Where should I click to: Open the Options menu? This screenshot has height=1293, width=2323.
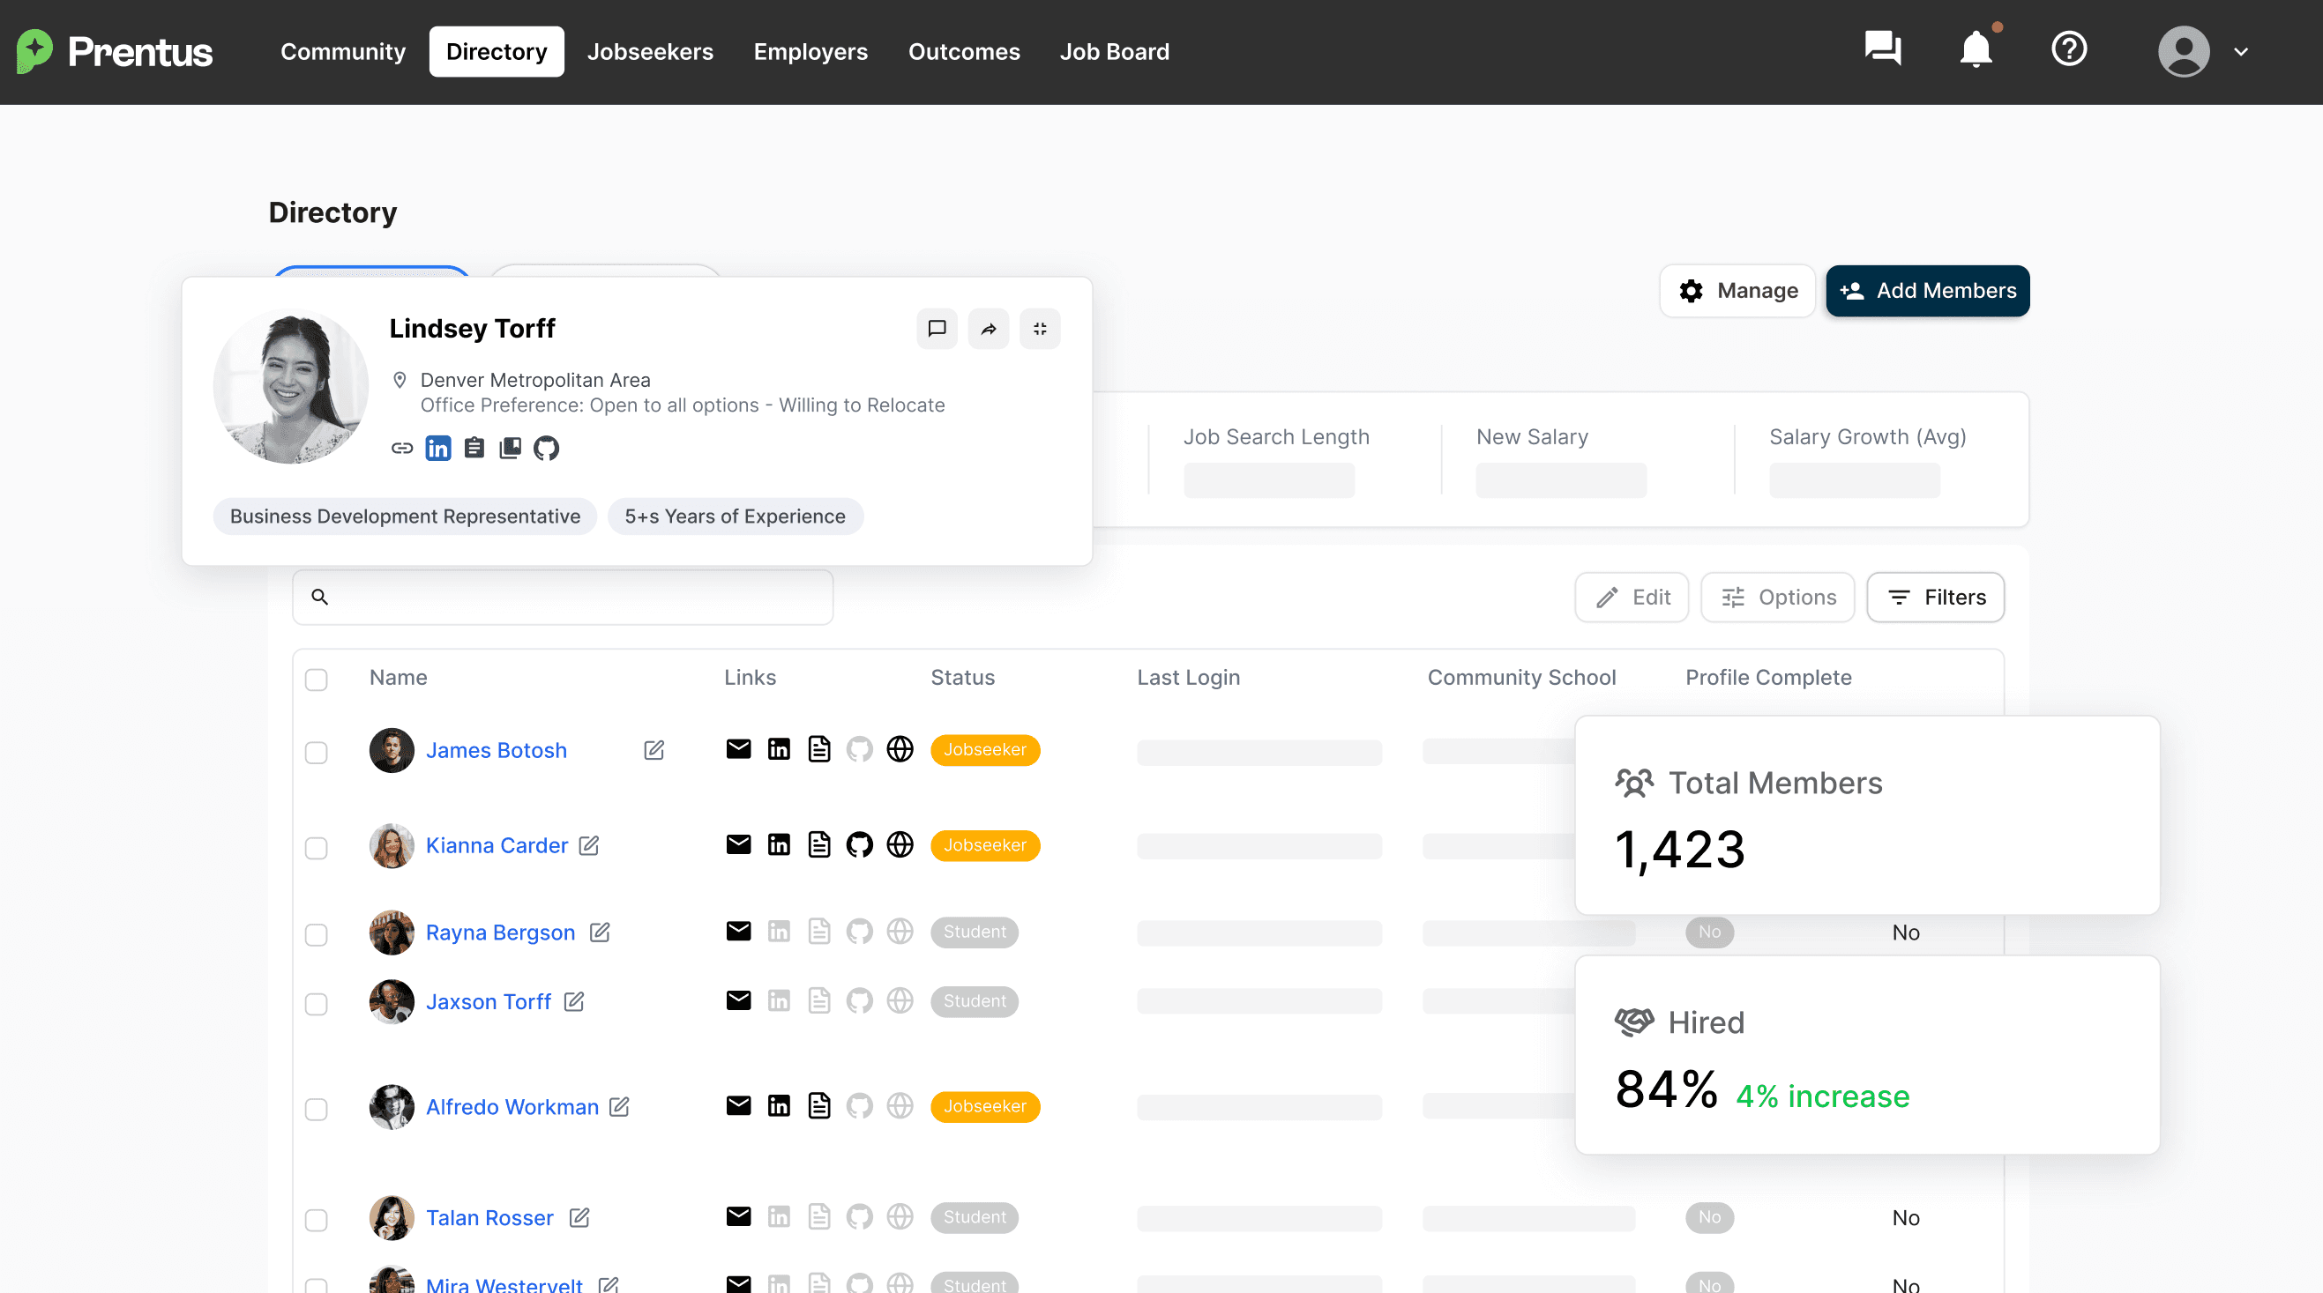click(1777, 598)
